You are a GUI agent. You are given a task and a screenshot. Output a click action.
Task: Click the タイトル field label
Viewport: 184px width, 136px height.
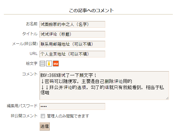tap(30, 34)
